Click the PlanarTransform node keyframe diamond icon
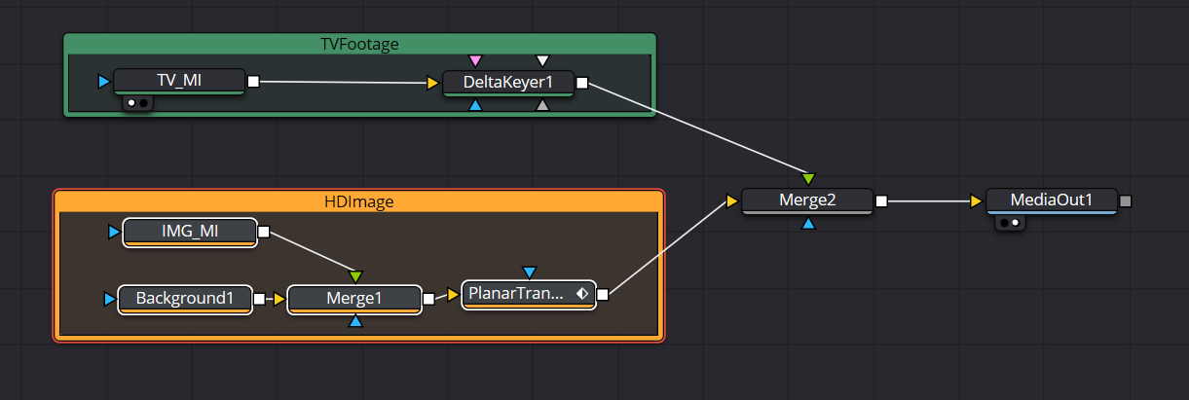This screenshot has height=400, width=1189. coord(581,293)
